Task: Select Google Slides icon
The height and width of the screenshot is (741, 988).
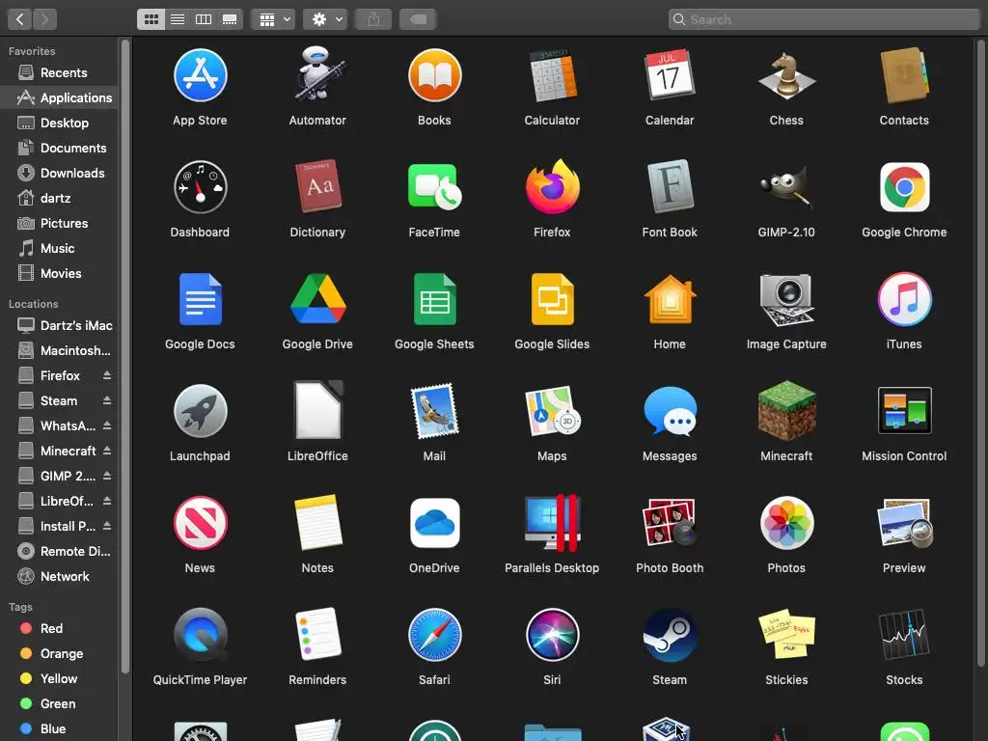Action: tap(552, 299)
